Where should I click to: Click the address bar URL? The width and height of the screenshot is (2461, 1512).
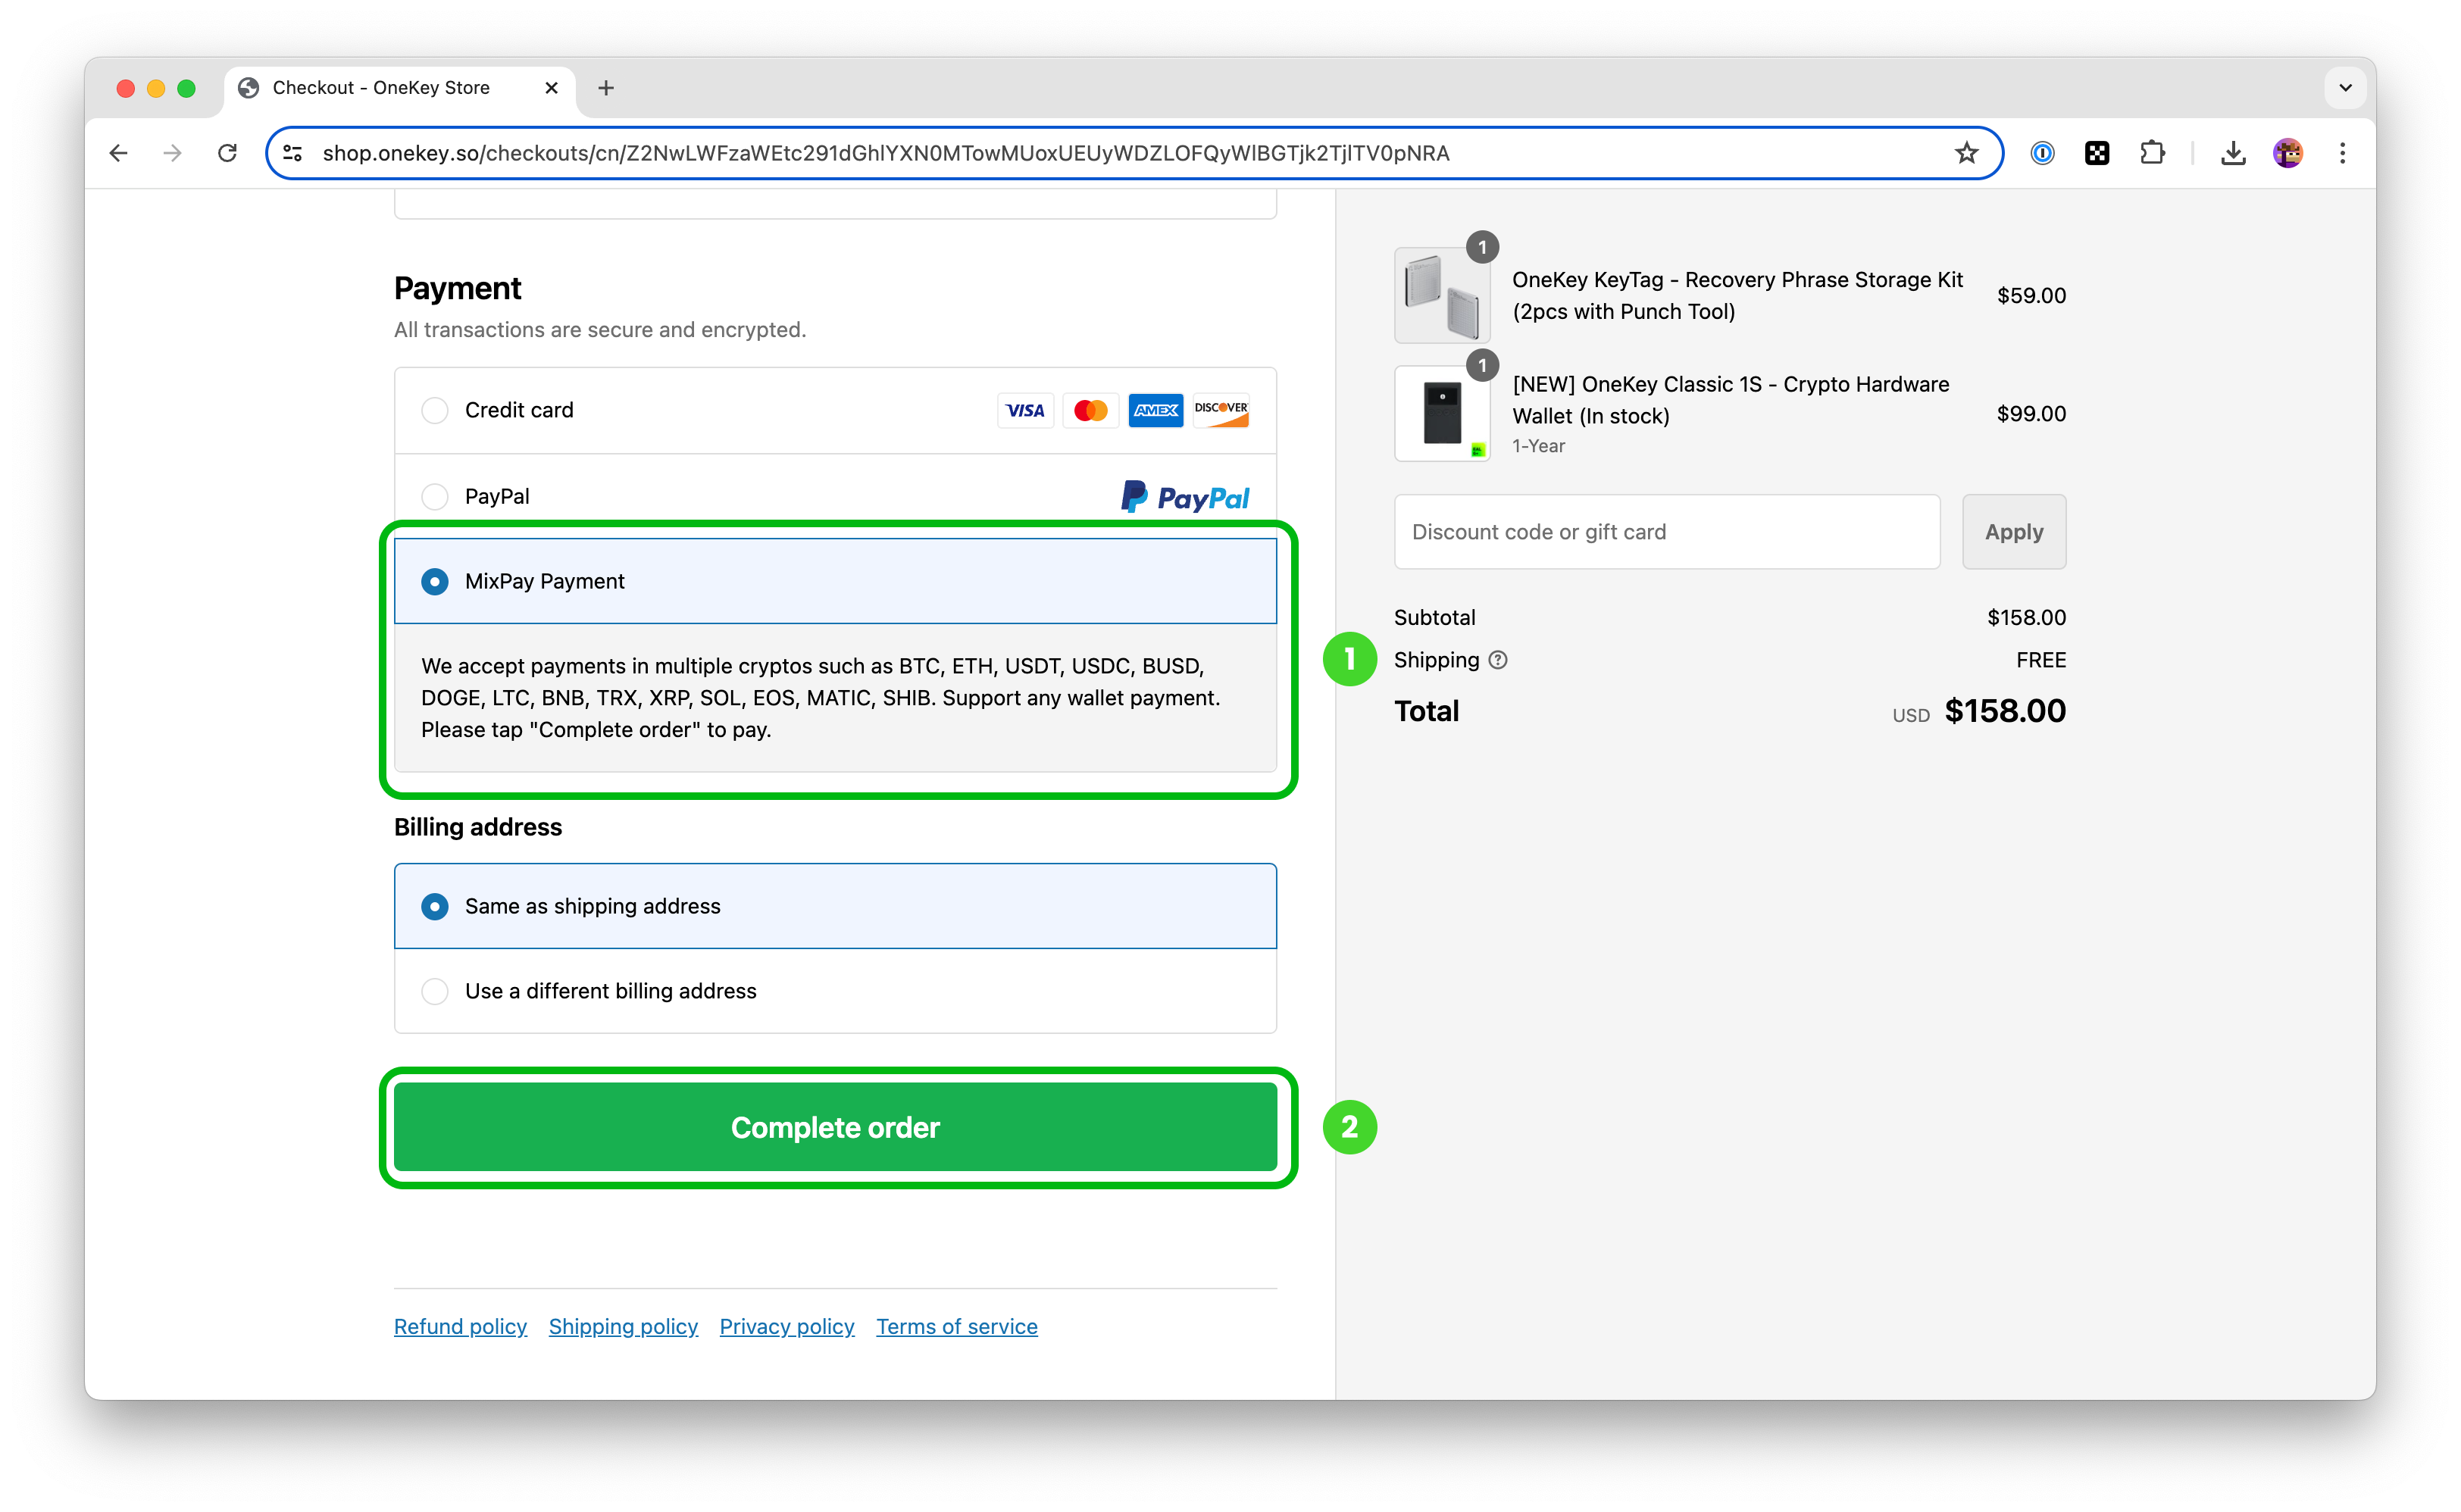coord(885,153)
